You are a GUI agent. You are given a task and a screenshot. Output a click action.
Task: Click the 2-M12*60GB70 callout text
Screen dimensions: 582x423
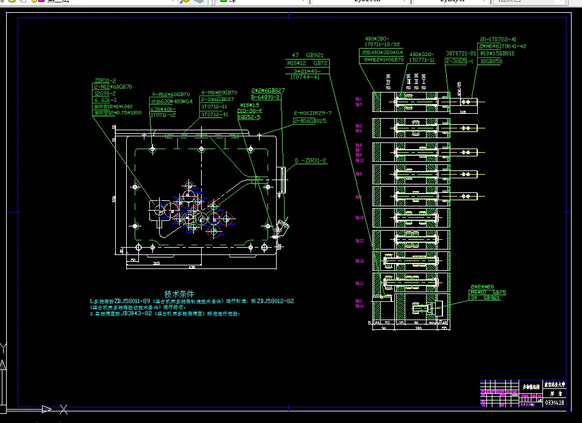[113, 87]
